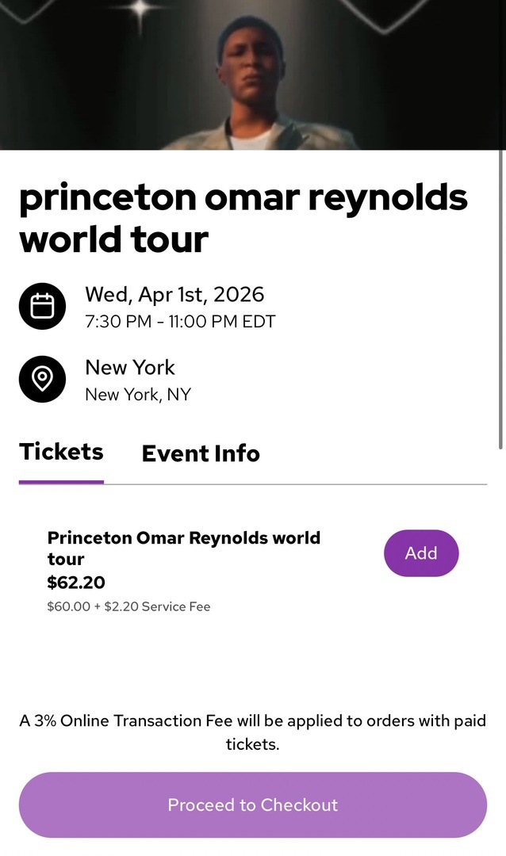Click the sparkle star in the banner

142,10
